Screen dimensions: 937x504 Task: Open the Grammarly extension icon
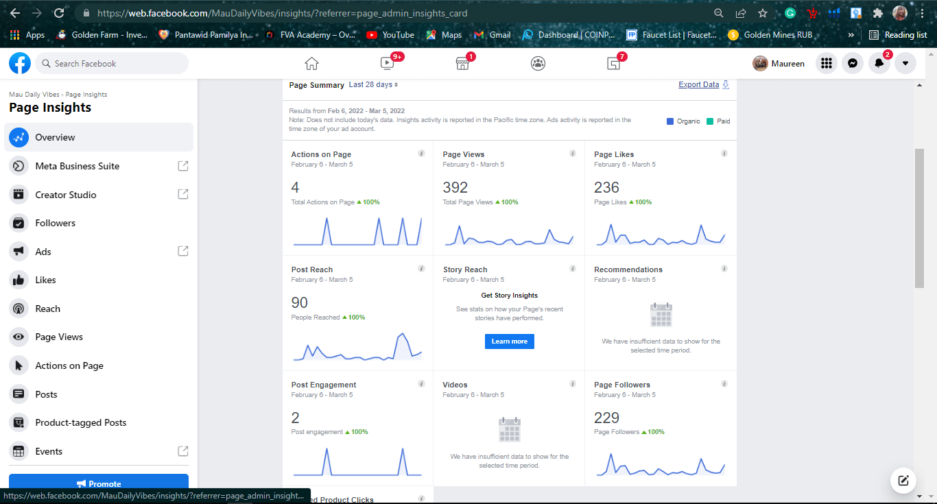790,13
